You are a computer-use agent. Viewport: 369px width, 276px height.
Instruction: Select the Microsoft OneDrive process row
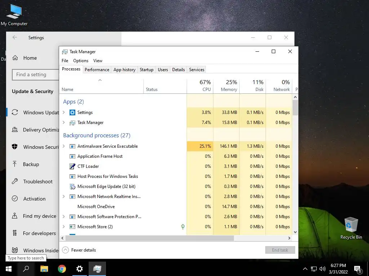click(175, 207)
